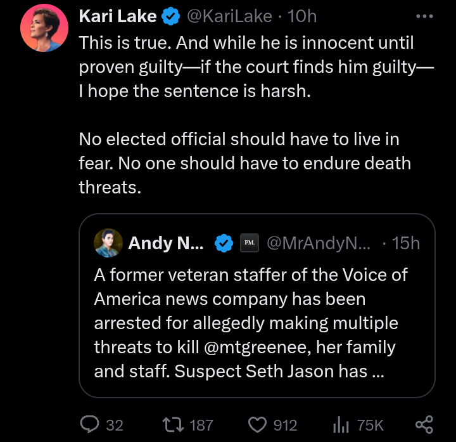456x442 pixels.
Task: Click the 912 likes count
Action: [285, 425]
